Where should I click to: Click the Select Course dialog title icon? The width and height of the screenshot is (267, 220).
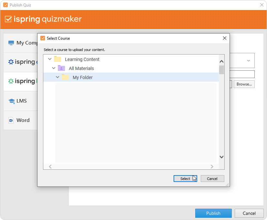point(43,38)
